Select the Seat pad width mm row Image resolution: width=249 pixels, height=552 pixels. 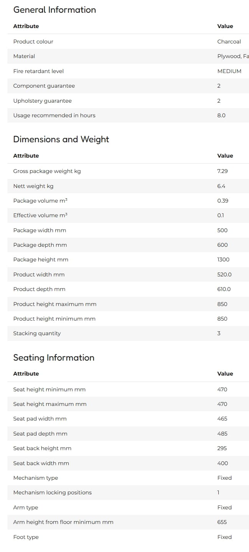128,419
